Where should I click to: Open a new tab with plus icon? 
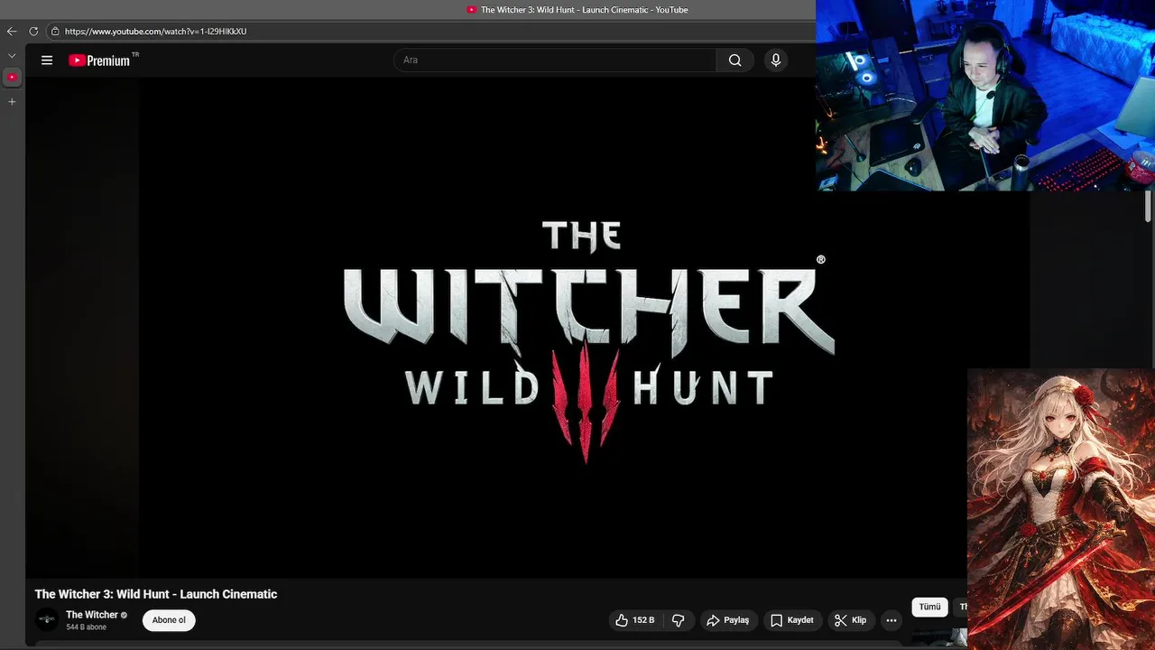(x=12, y=102)
